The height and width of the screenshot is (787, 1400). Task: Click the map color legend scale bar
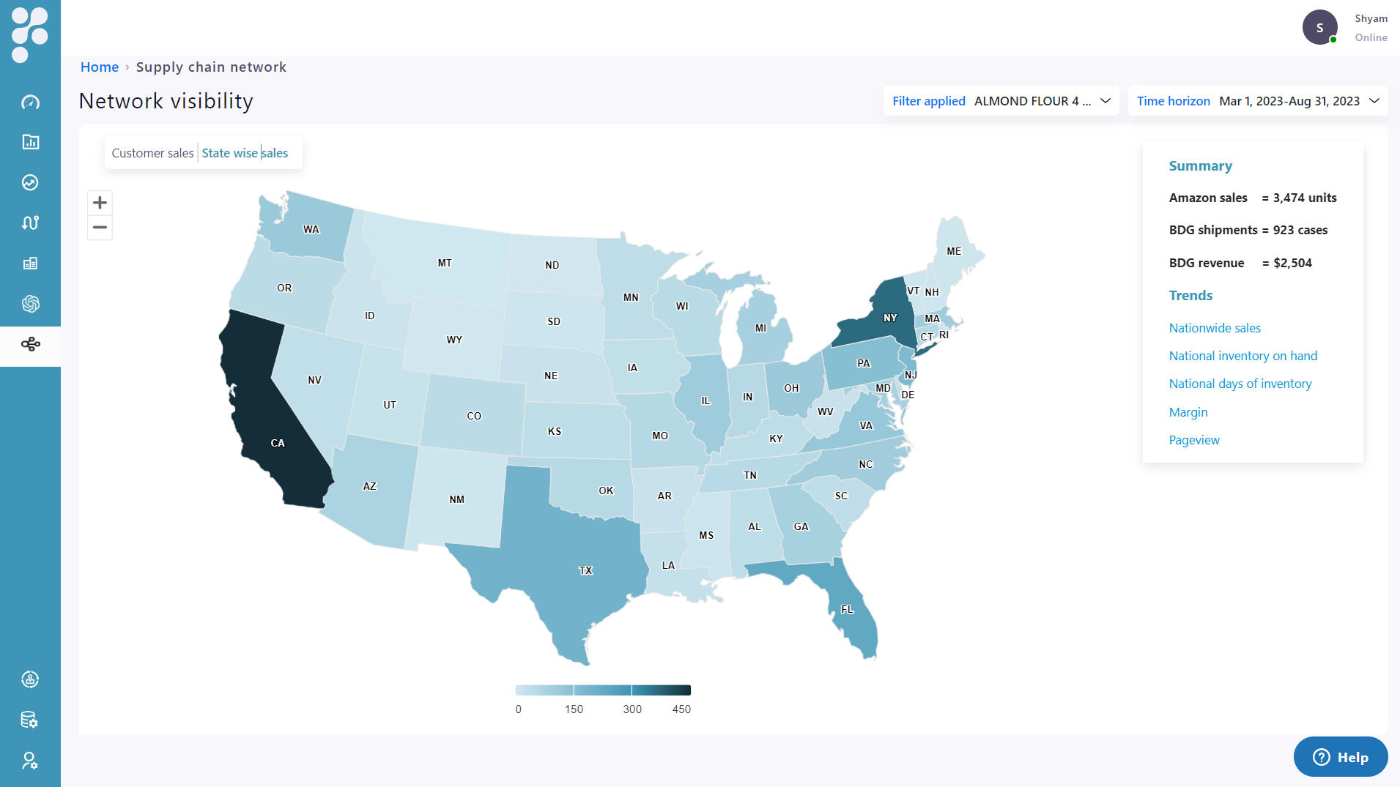pos(602,690)
